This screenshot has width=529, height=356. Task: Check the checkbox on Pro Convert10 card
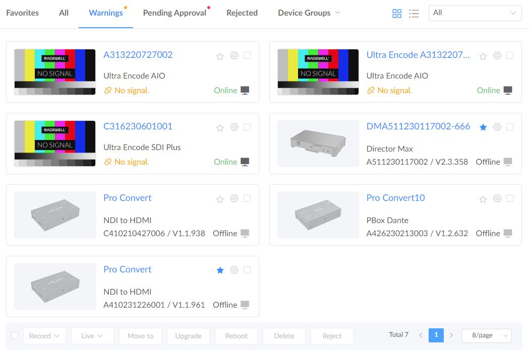point(510,198)
